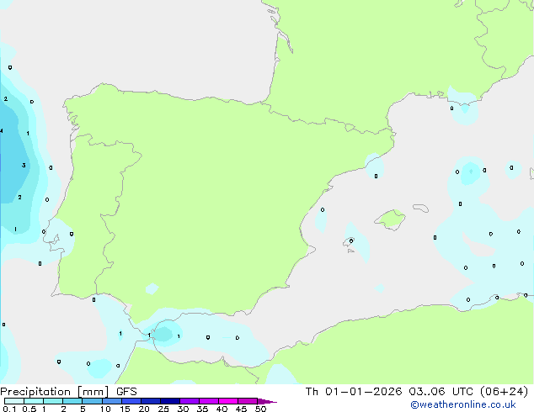Click the 'Th' weekday abbreviation
This screenshot has width=534, height=412.
tap(312, 392)
